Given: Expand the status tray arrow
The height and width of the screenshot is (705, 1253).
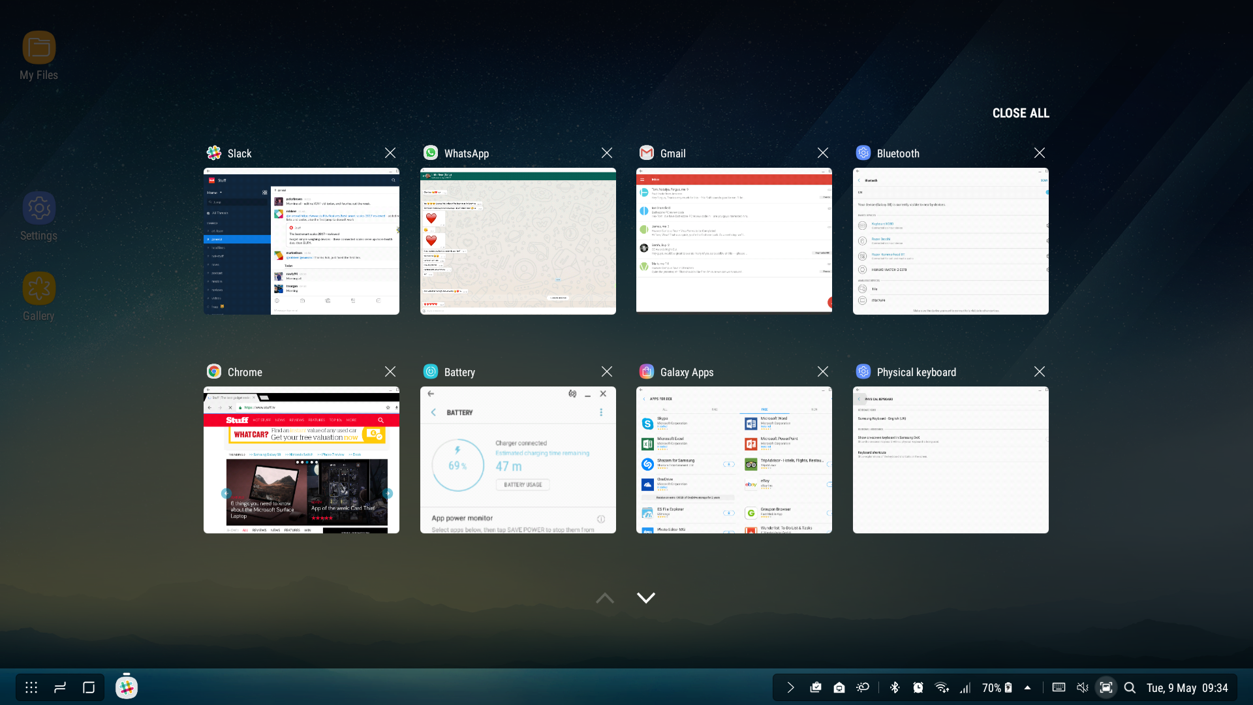Looking at the screenshot, I should point(790,687).
